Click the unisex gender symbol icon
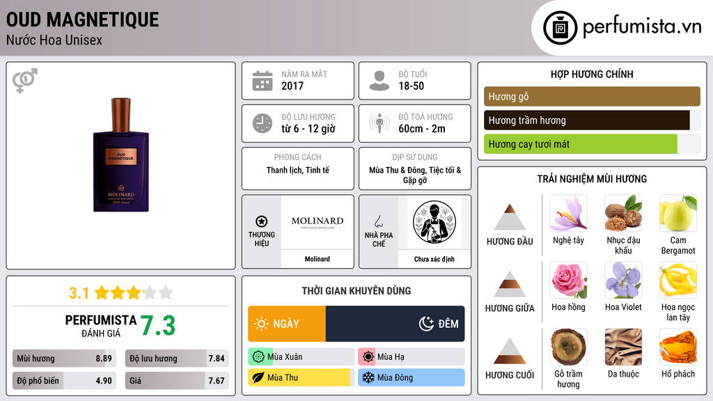The image size is (713, 401). pos(25,81)
